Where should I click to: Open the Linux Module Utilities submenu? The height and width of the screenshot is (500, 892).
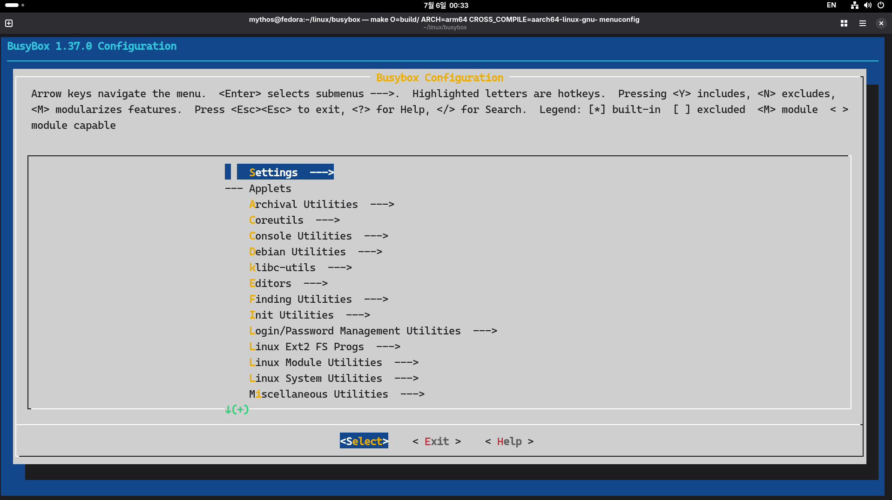click(x=334, y=362)
